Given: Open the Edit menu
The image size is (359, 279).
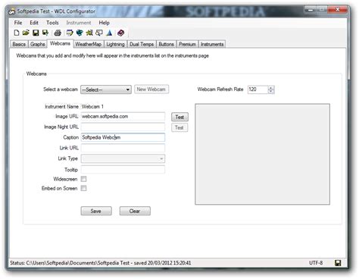Looking at the screenshot, I should (34, 23).
